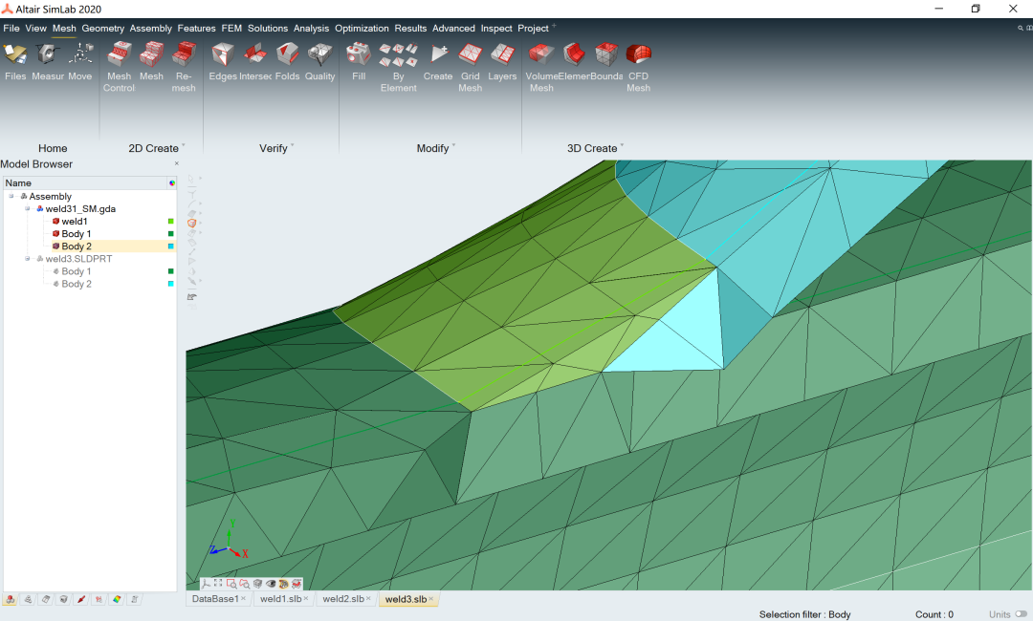Click the Vertex selection filter icon
This screenshot has width=1033, height=621.
point(191,193)
